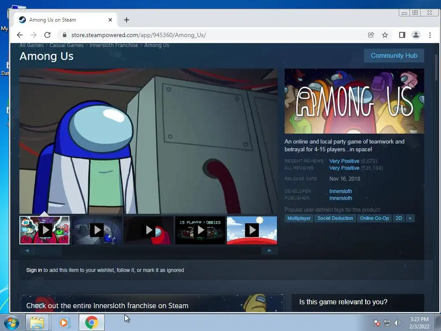
Task: Click the thumbnail strip slider handle
Action: pos(49,250)
